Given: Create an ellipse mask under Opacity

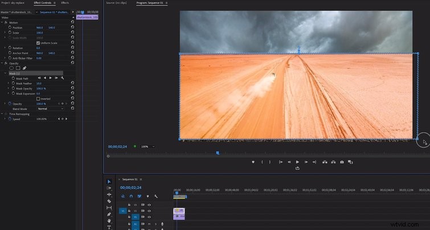Looking at the screenshot, I should pos(11,68).
